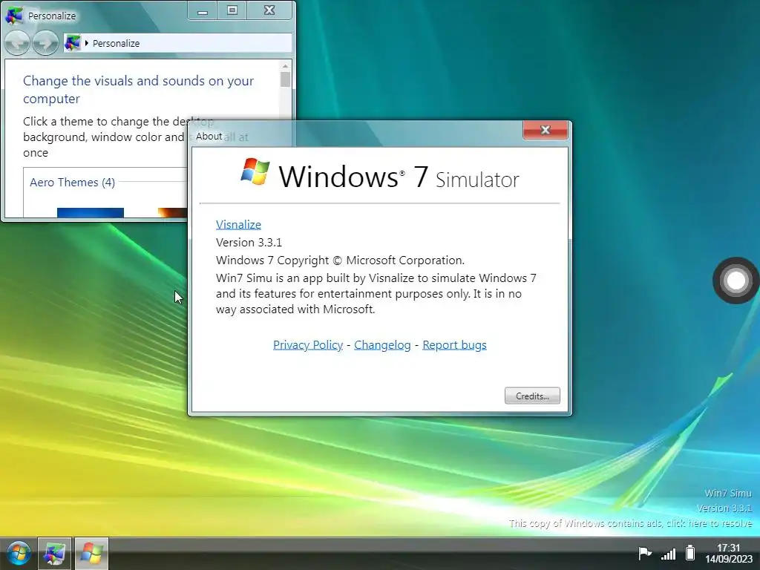The height and width of the screenshot is (570, 760).
Task: Close the Personalize window
Action: pyautogui.click(x=269, y=10)
